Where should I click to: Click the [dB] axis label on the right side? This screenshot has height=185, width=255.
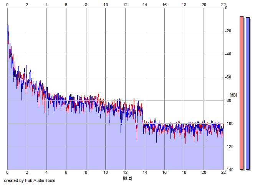233,95
